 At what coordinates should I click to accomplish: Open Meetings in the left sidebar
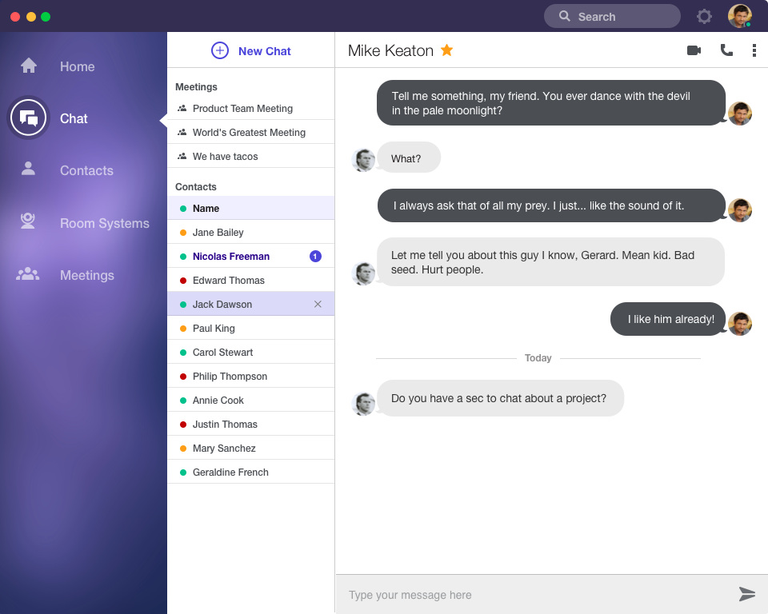[x=86, y=275]
